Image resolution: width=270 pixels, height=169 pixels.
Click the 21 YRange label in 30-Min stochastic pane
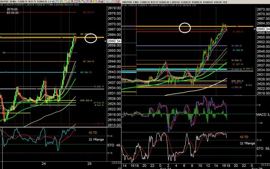click(x=96, y=139)
